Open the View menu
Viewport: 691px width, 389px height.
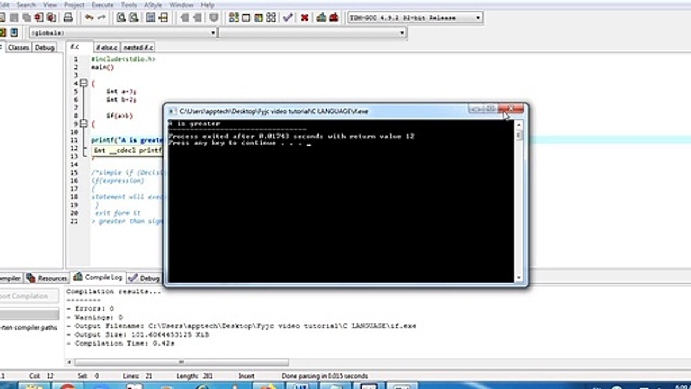click(50, 5)
